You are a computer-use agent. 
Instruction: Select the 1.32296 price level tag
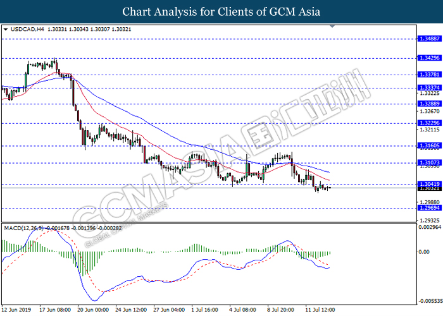pyautogui.click(x=429, y=123)
